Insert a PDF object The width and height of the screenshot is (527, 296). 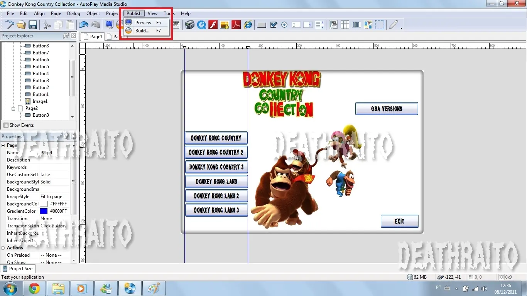[236, 25]
